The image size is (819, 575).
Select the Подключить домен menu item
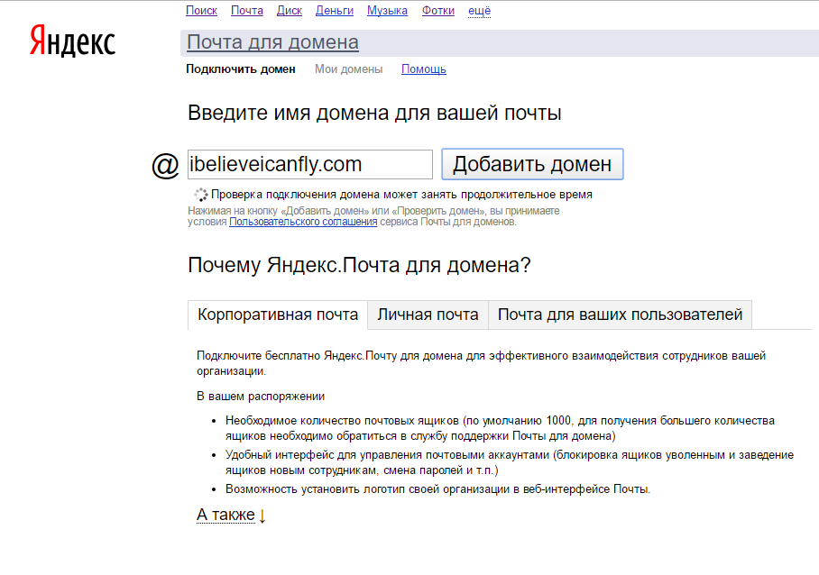coord(241,68)
